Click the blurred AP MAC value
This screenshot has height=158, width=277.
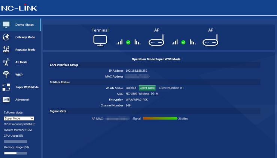pos(118,118)
